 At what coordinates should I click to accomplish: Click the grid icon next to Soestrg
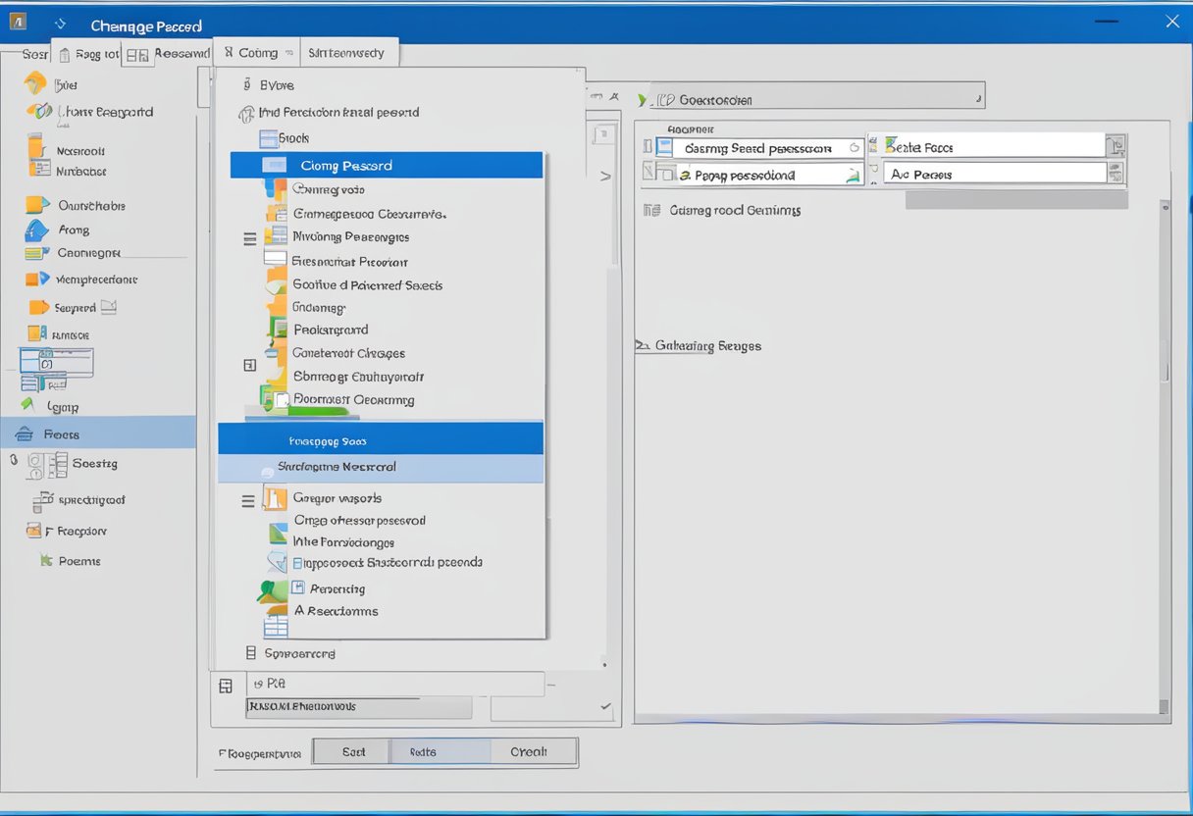click(x=58, y=463)
